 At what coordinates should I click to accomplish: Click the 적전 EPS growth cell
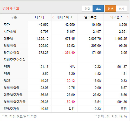[71, 109]
